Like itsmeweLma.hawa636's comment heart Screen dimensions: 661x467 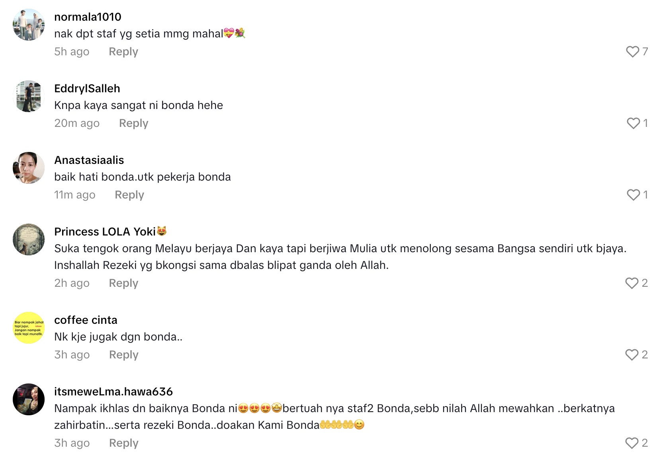632,443
